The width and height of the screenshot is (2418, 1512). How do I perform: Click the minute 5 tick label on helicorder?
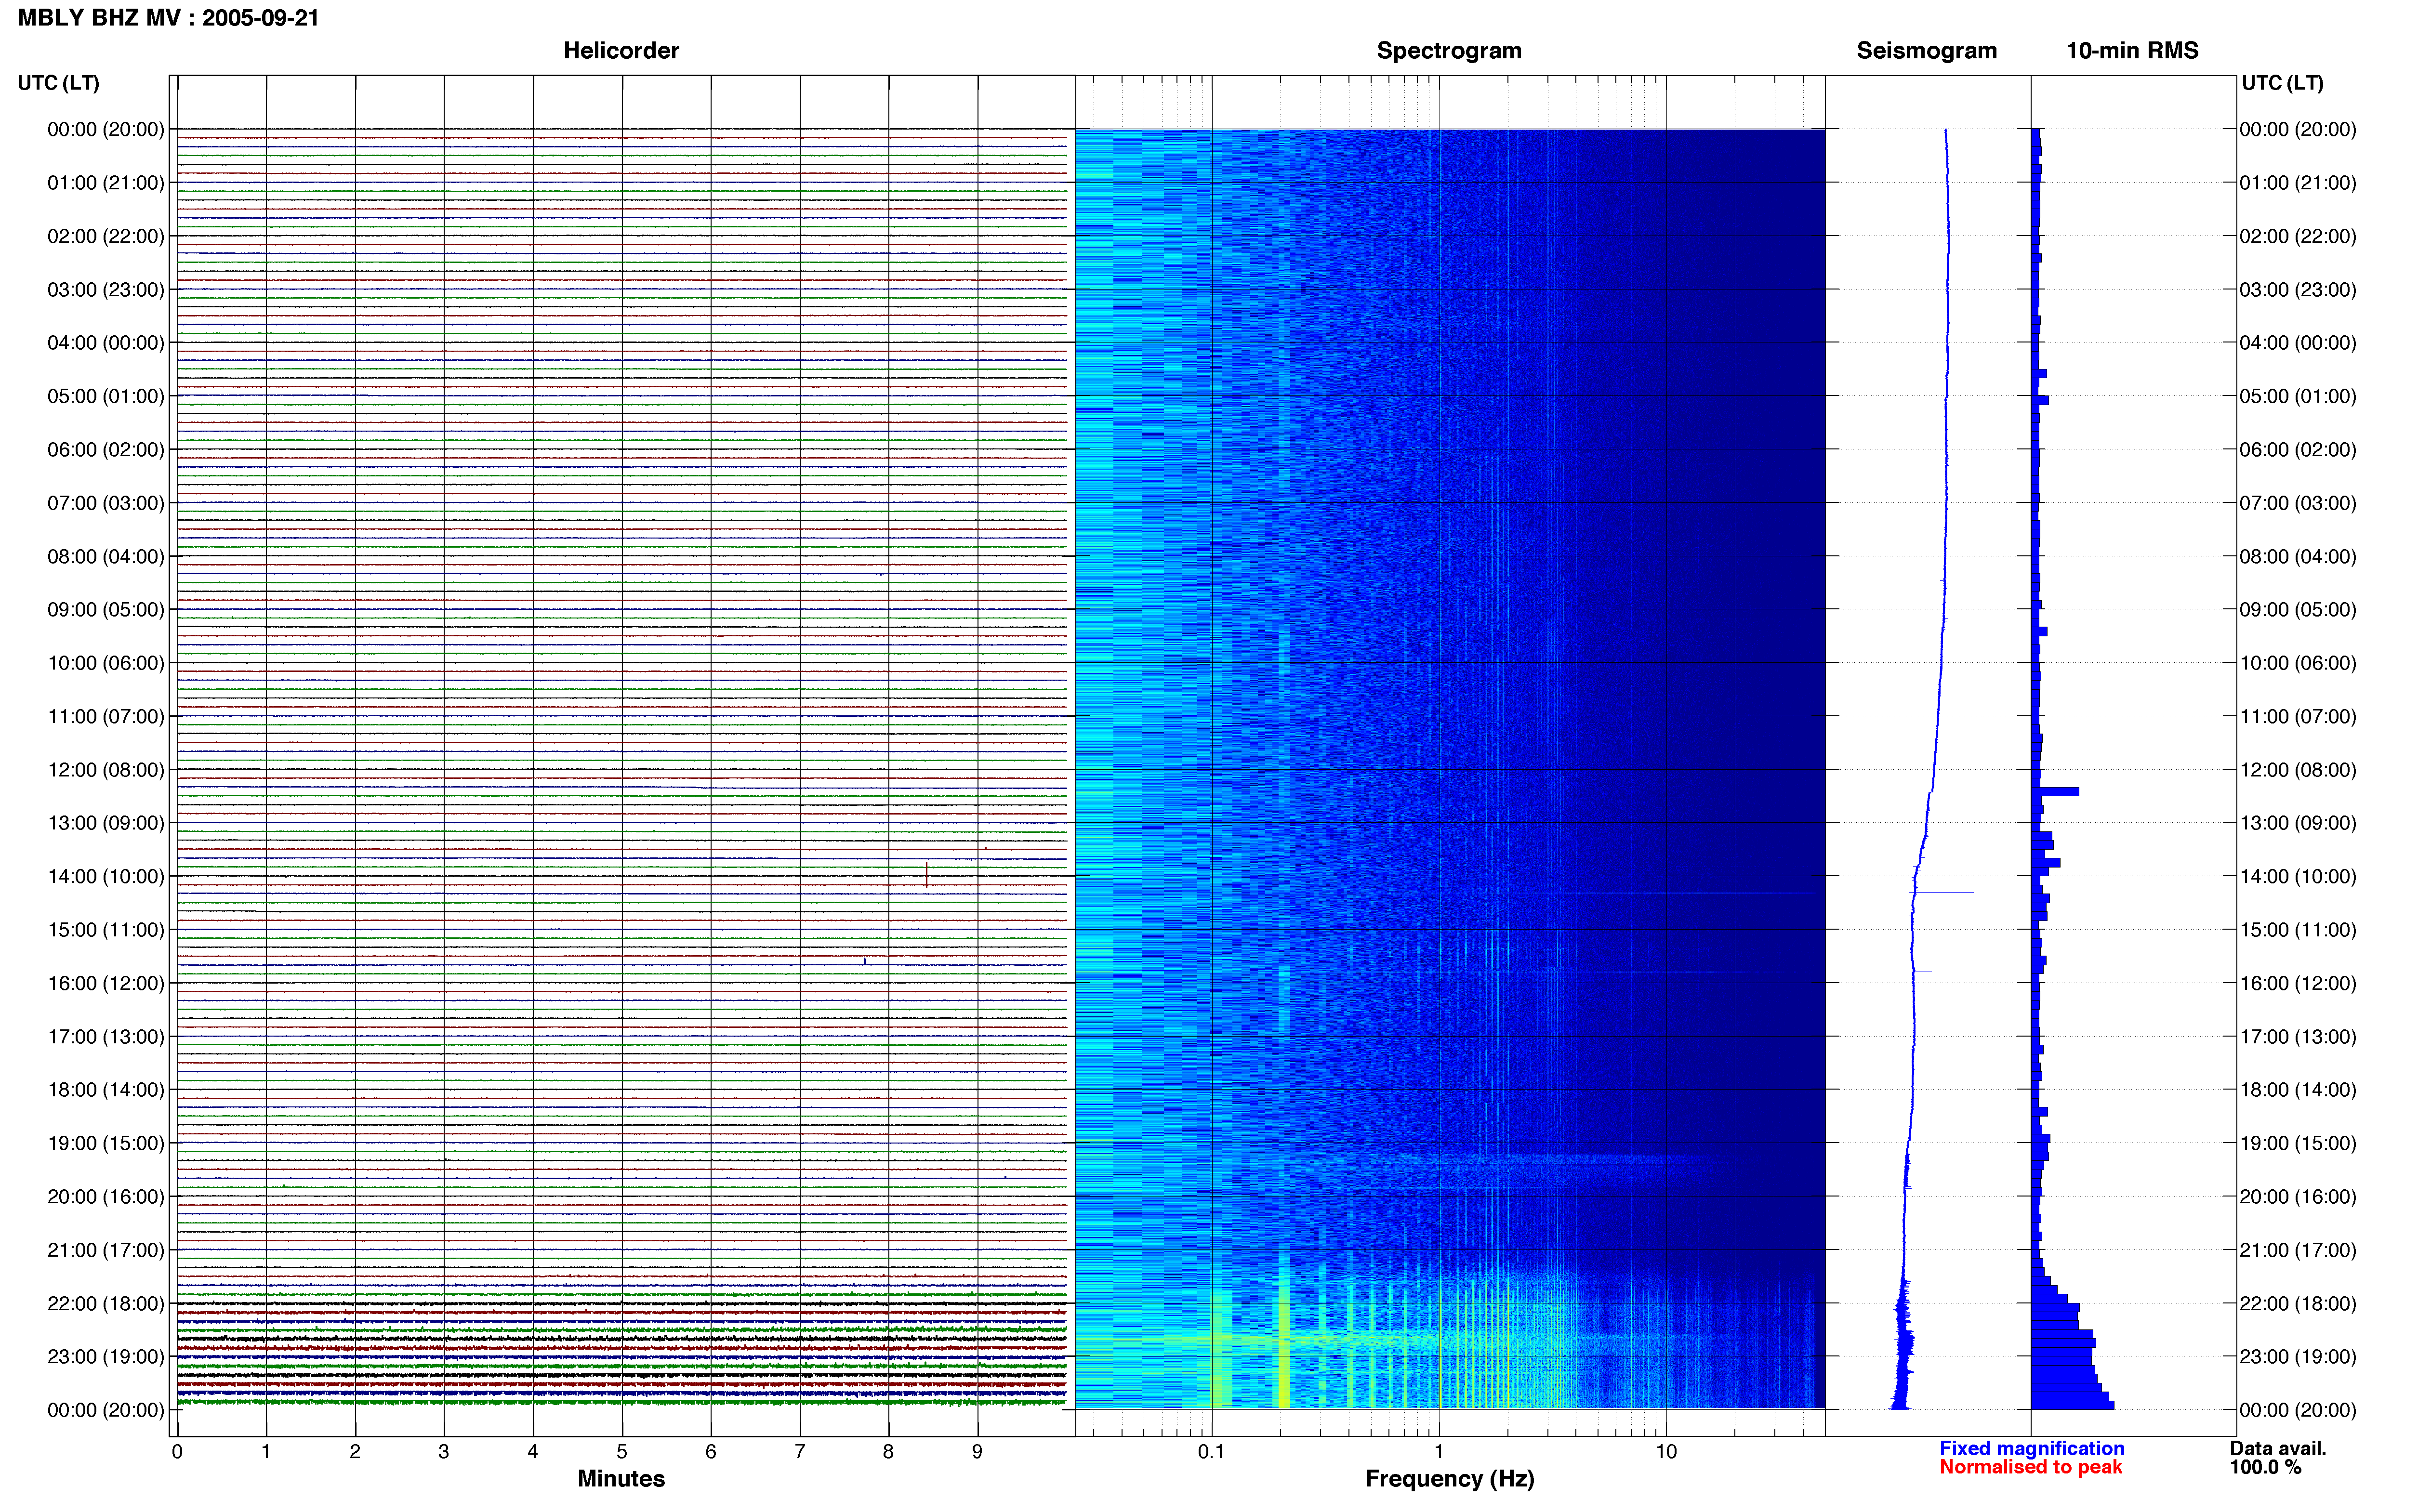(x=622, y=1452)
